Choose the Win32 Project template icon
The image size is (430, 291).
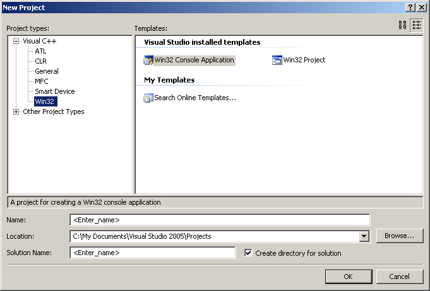pos(277,60)
